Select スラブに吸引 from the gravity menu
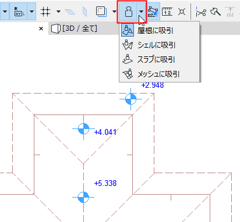 point(160,59)
